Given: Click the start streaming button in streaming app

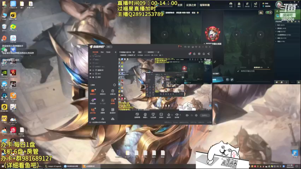Looking at the screenshot, I should coord(205,115).
